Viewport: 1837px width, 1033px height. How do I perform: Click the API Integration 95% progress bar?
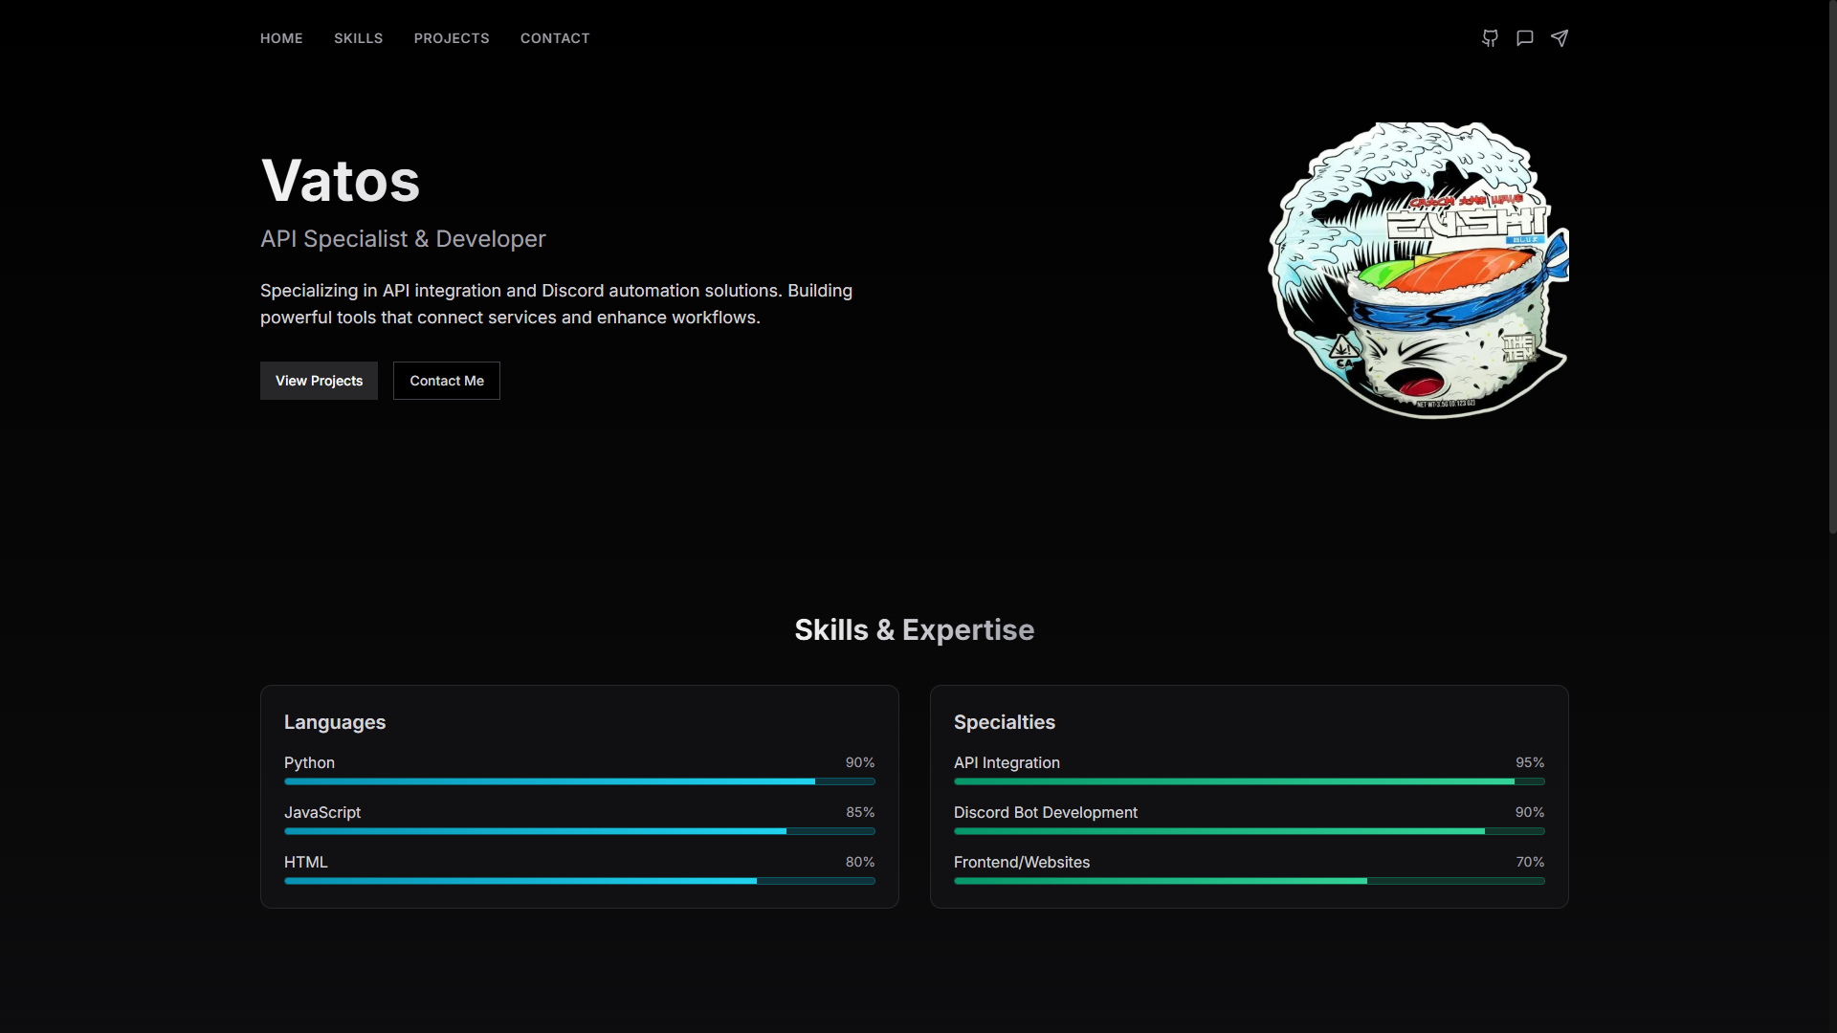pos(1250,781)
